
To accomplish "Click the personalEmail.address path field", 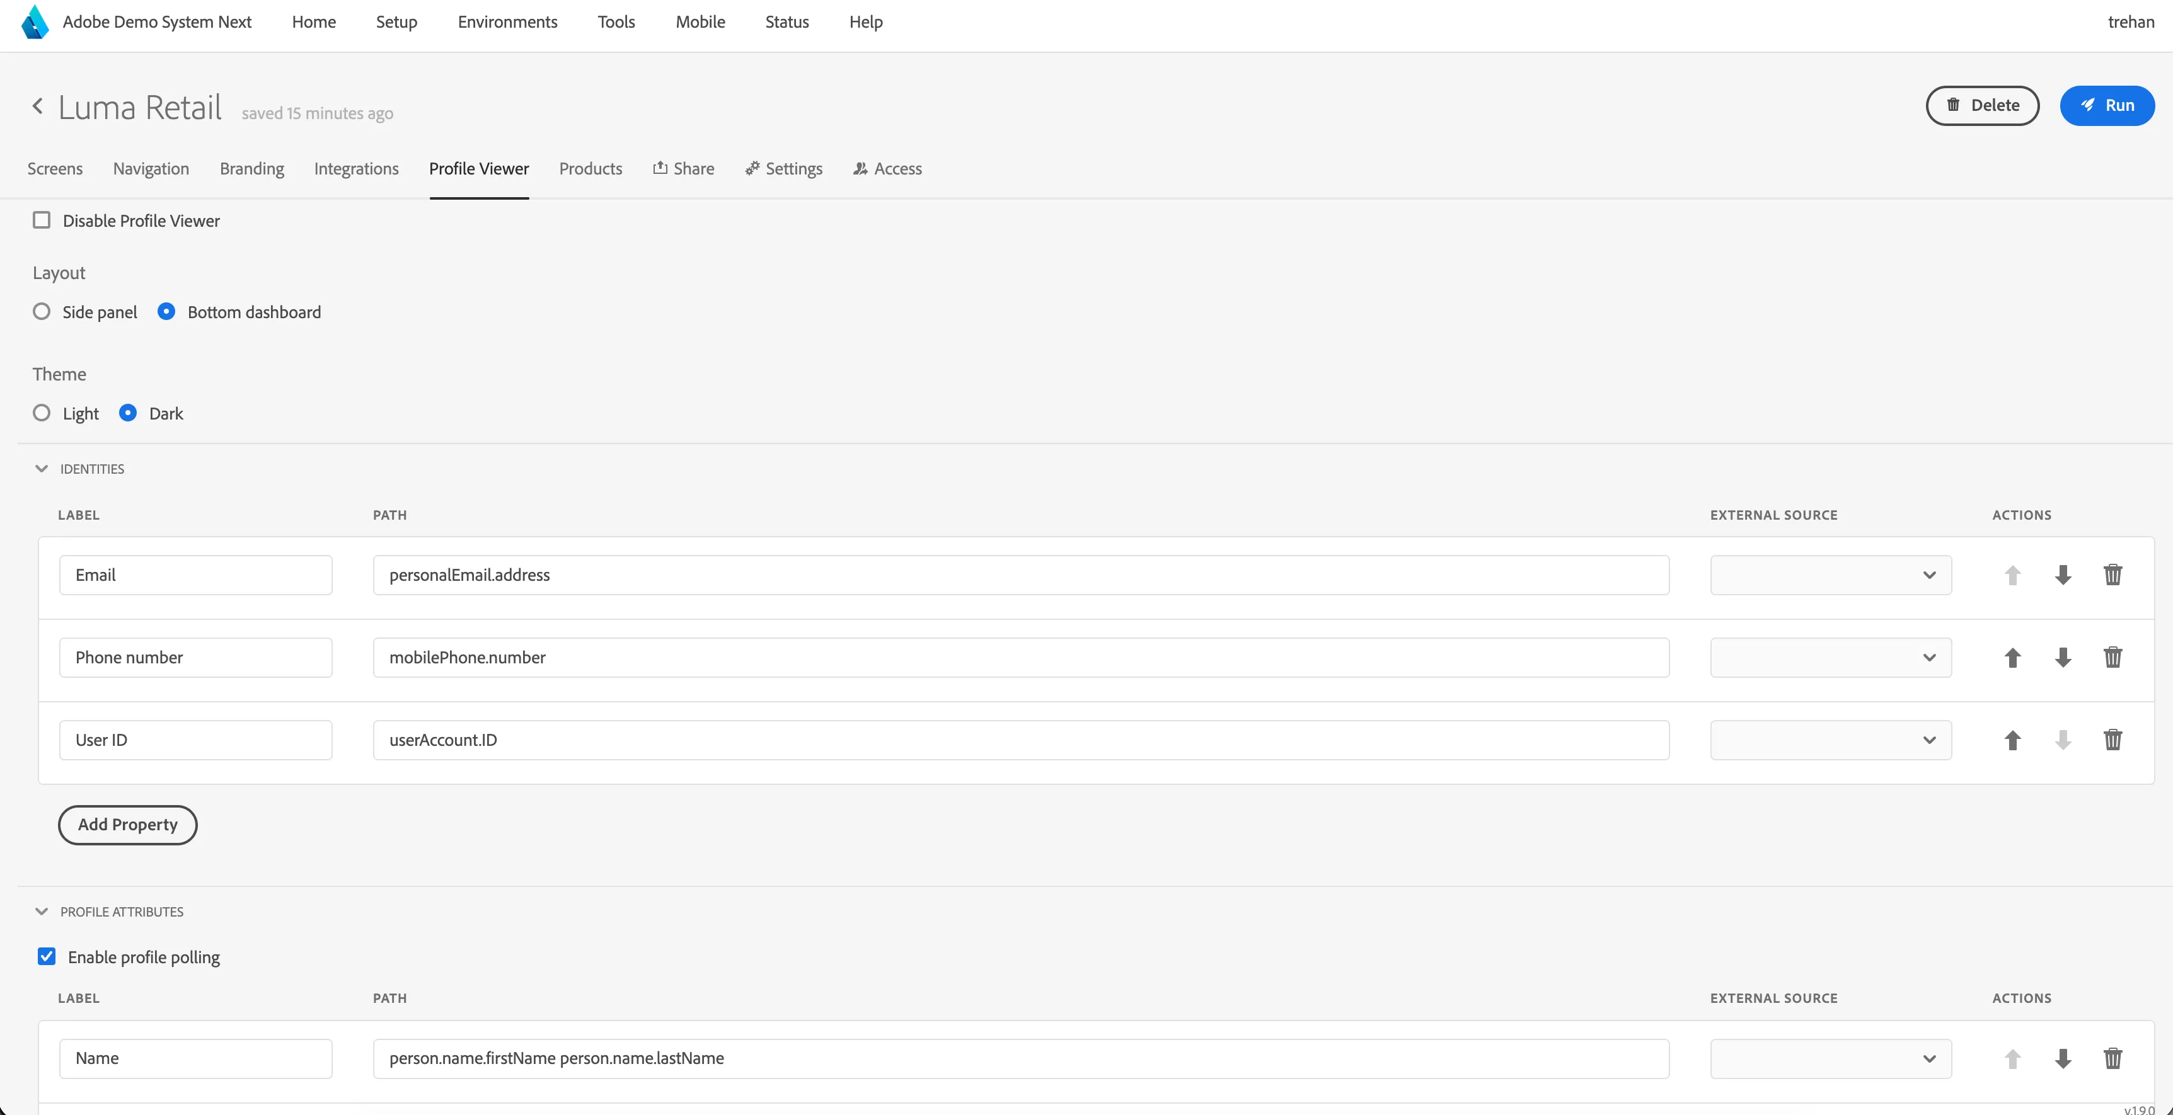I will click(x=1021, y=575).
